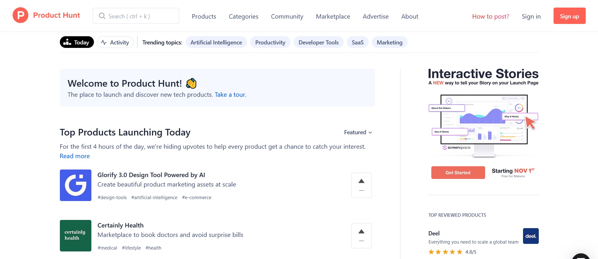
Task: Switch to the Activity feed icon
Action: coord(104,42)
